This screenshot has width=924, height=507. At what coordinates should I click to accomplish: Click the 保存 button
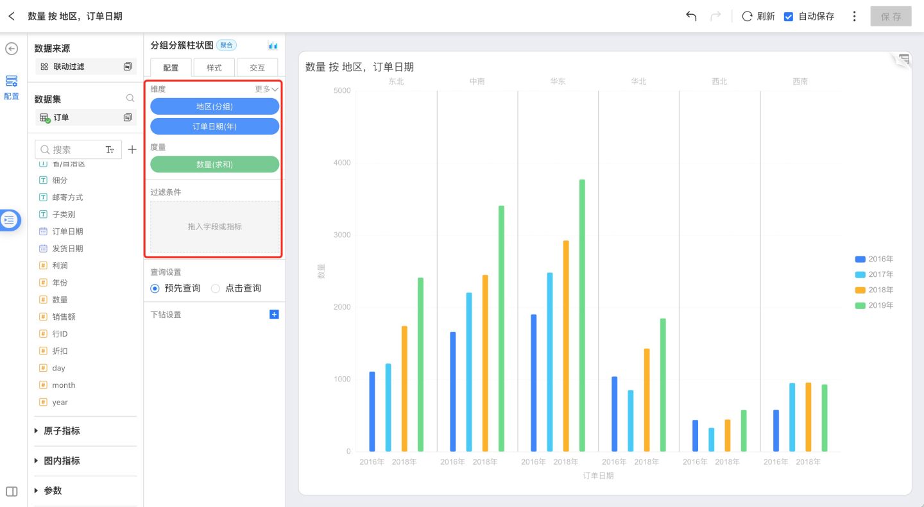[x=891, y=16]
